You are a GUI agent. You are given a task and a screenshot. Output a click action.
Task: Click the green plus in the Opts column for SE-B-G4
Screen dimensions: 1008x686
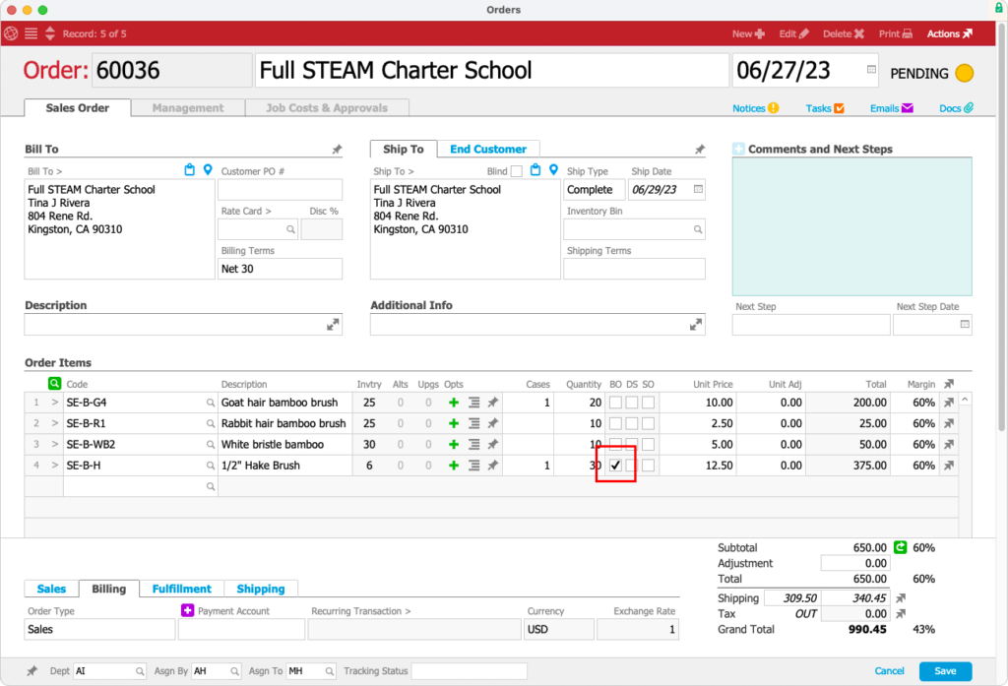click(x=453, y=402)
